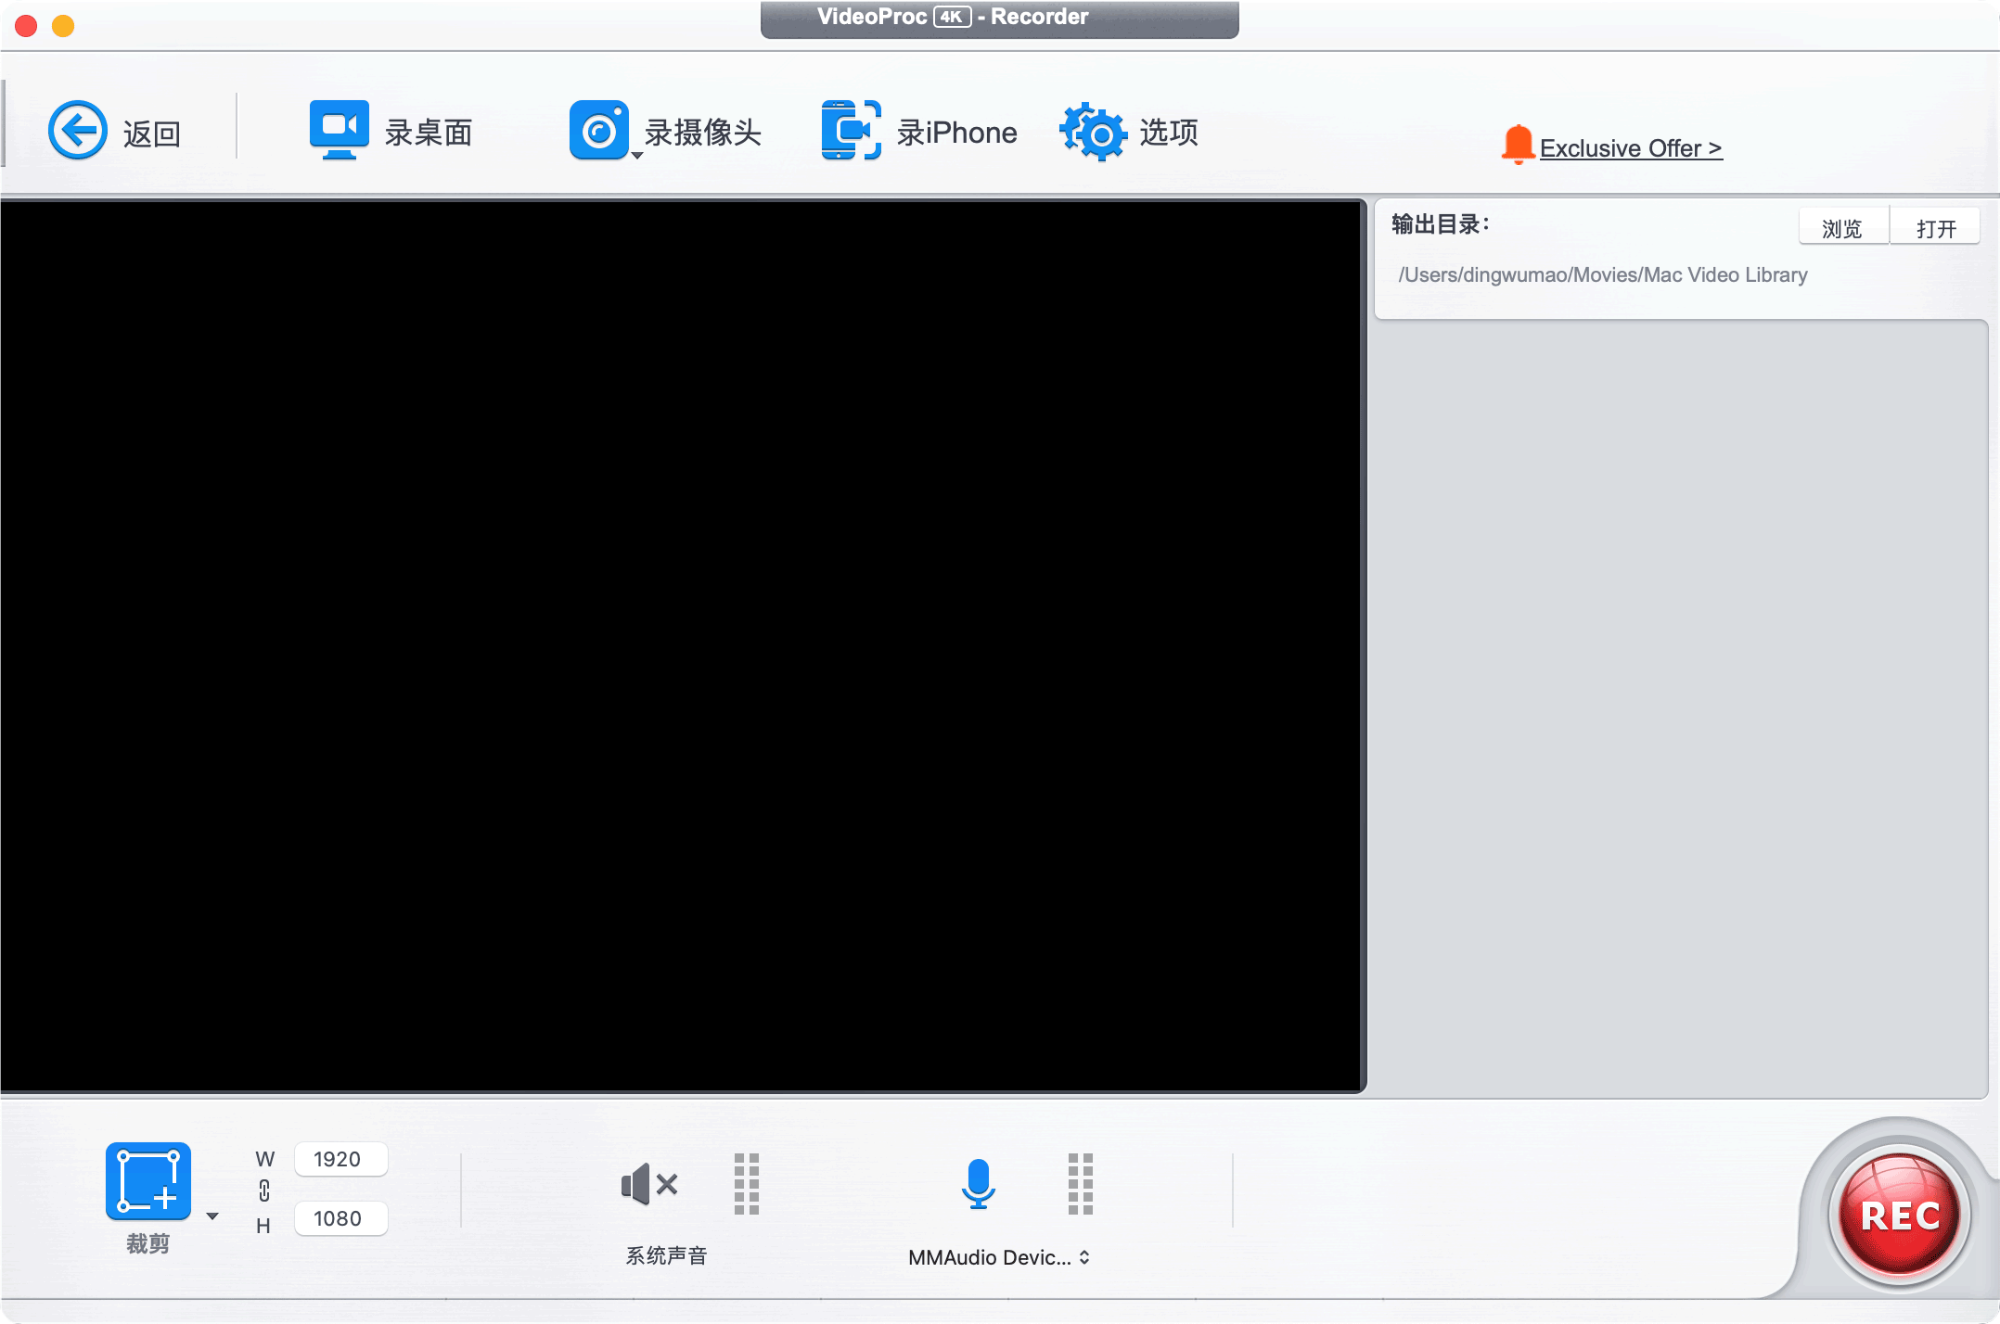The width and height of the screenshot is (2000, 1324).
Task: Select the record desktop icon
Action: coord(339,129)
